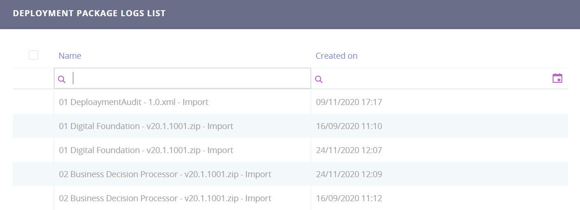Focus the Name filter text field
Image resolution: width=580 pixels, height=210 pixels.
point(190,79)
